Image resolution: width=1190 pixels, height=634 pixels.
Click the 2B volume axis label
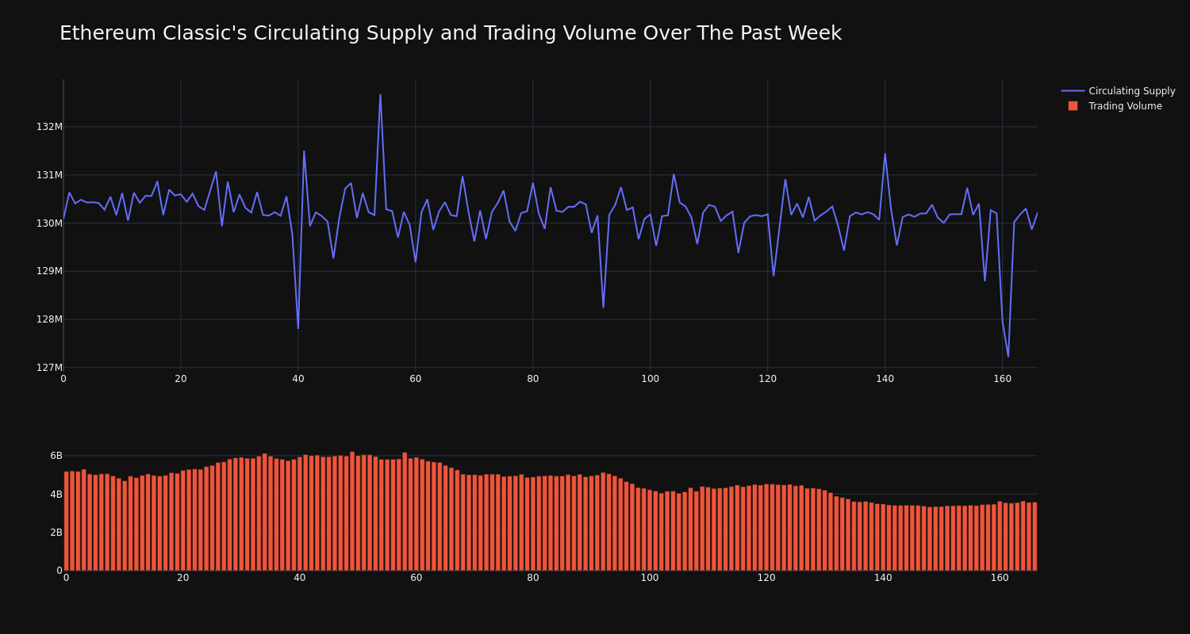pyautogui.click(x=56, y=533)
